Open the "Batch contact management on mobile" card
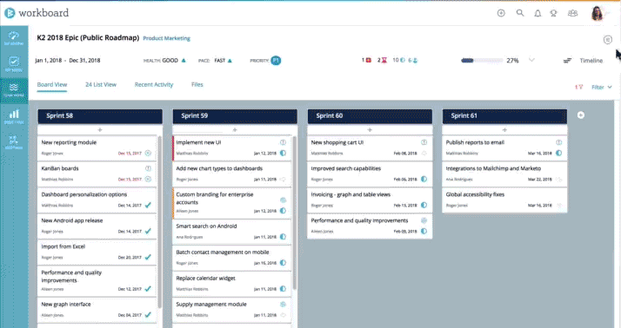Screen dimensions: 621x328 [x=231, y=257]
